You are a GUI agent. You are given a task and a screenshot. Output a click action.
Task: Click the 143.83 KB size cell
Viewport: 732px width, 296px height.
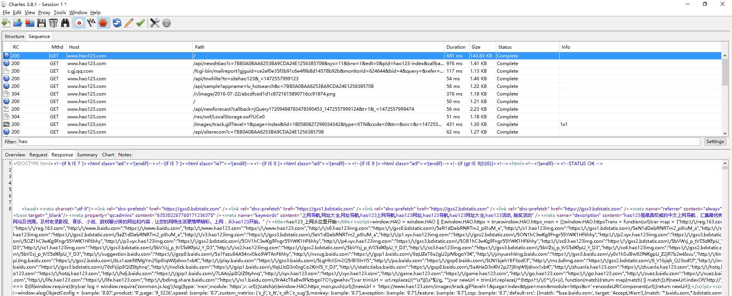click(x=482, y=56)
